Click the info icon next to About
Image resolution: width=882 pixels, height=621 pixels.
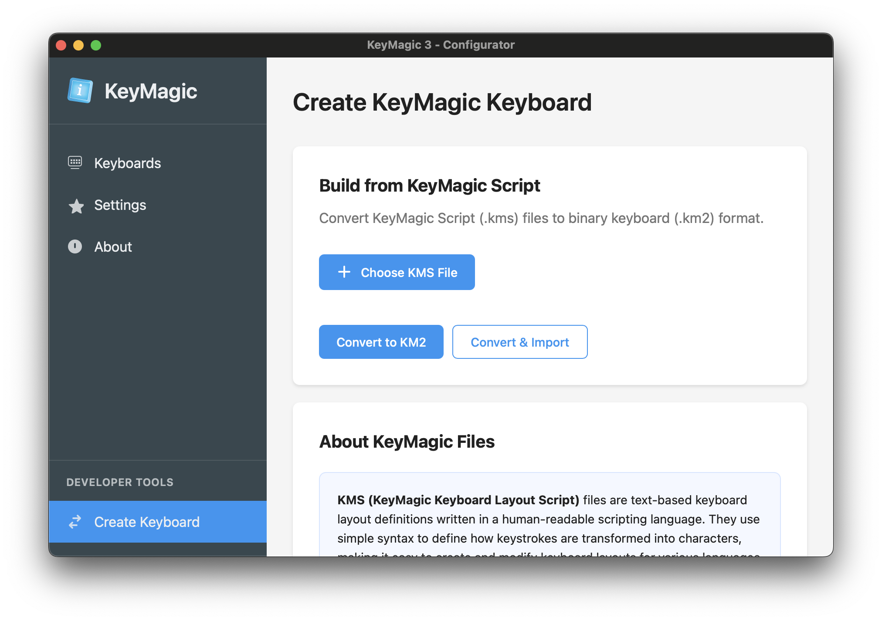75,247
